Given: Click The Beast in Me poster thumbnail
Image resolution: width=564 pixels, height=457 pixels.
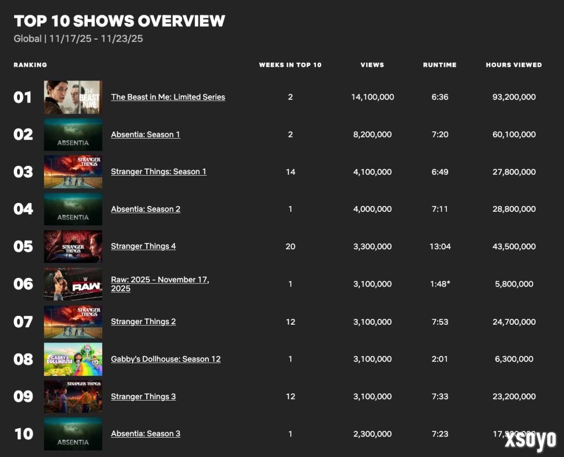Looking at the screenshot, I should pyautogui.click(x=73, y=97).
